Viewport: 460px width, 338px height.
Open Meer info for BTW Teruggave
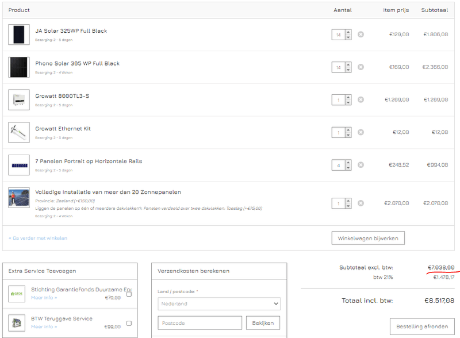[44, 327]
